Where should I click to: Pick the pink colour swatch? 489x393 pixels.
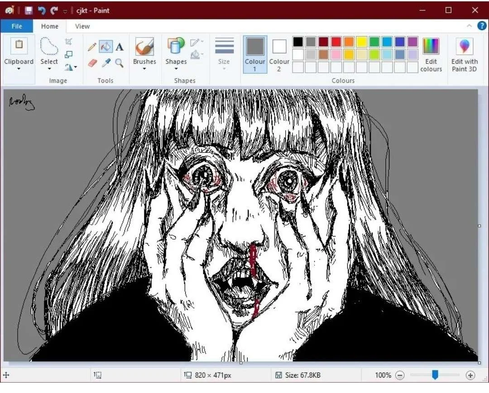coord(336,55)
